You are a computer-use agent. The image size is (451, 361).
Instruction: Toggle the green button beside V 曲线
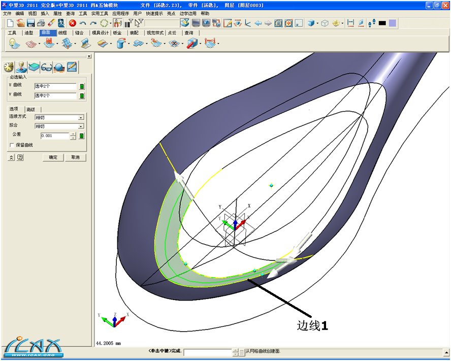[82, 95]
